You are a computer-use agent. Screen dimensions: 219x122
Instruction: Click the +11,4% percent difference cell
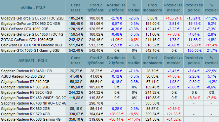point(134,119)
